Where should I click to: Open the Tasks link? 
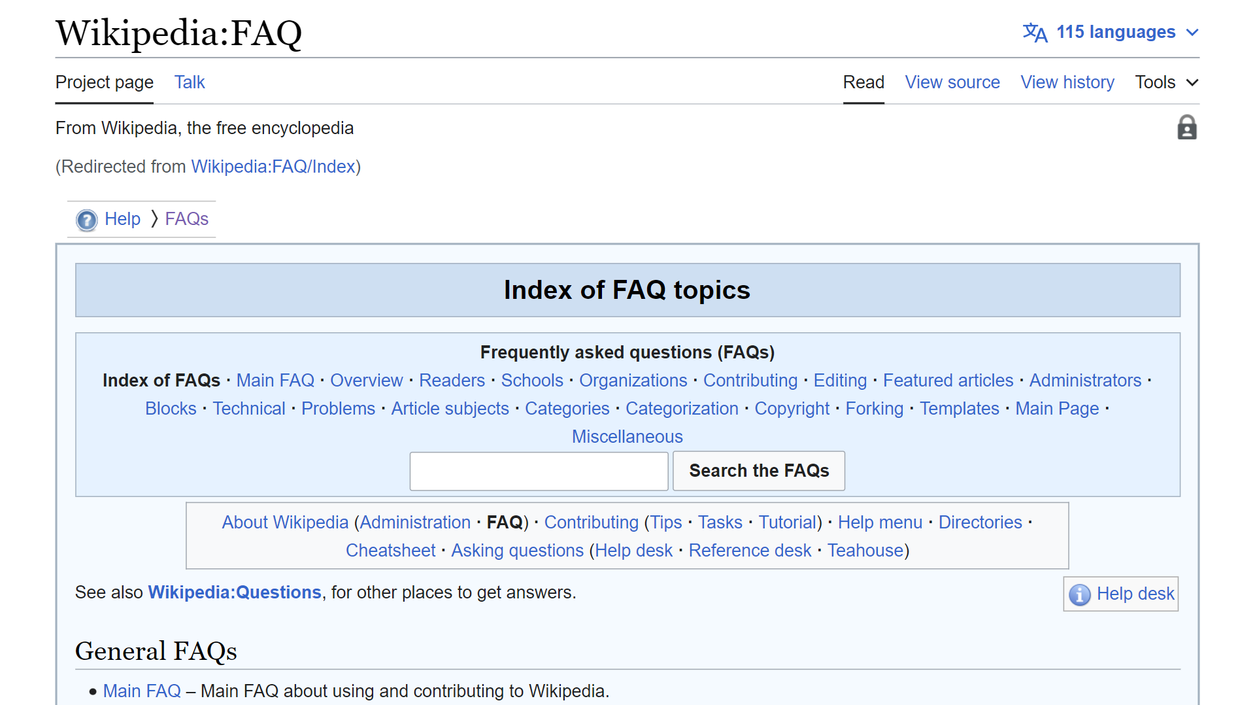(720, 523)
